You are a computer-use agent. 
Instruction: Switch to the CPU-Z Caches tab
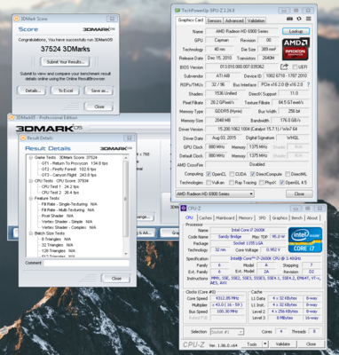coord(205,217)
